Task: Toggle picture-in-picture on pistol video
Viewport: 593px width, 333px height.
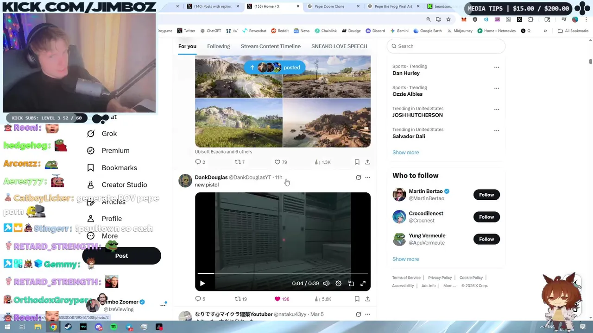Action: 351,284
